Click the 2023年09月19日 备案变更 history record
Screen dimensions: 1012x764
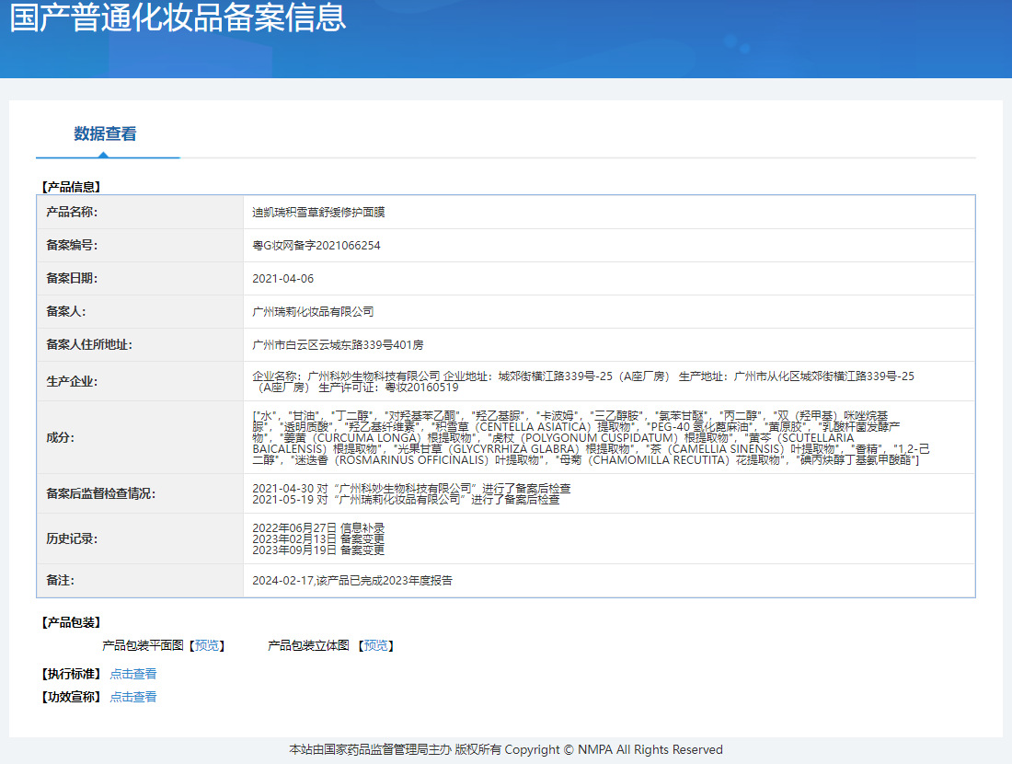318,550
